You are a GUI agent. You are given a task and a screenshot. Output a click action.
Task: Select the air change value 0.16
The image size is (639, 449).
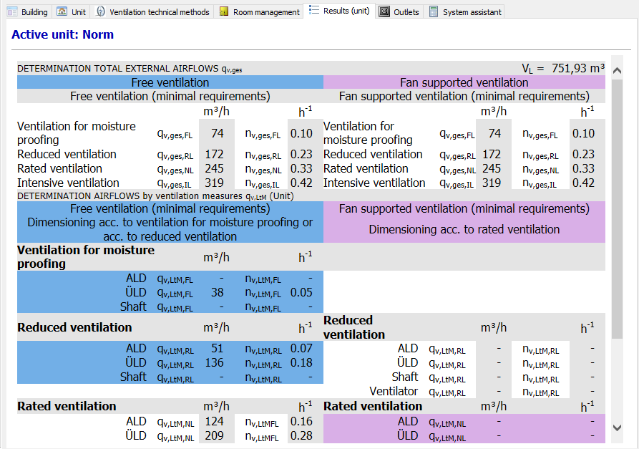point(301,421)
